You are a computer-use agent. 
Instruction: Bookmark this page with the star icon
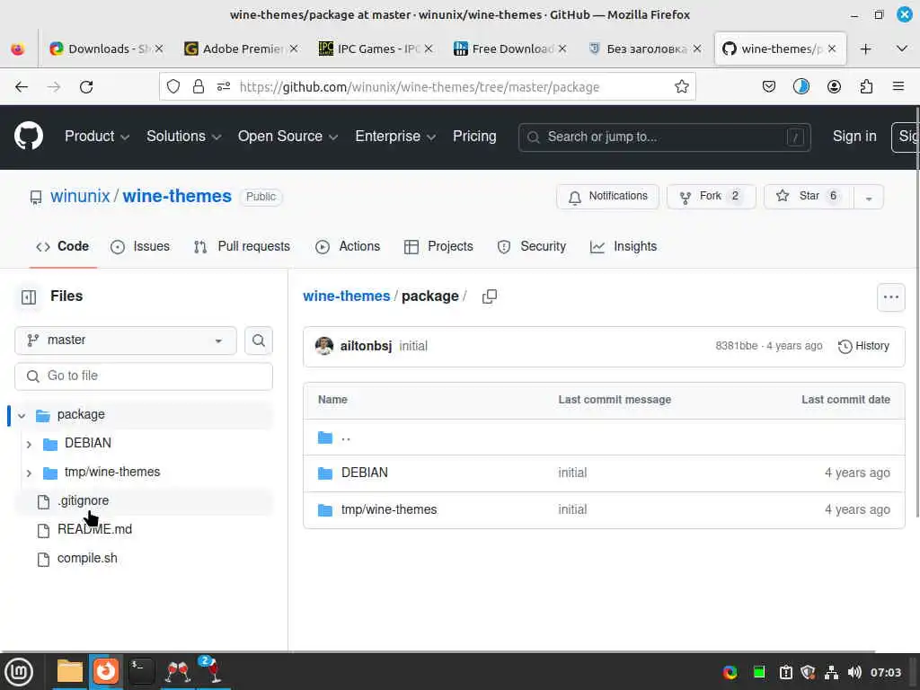681,87
